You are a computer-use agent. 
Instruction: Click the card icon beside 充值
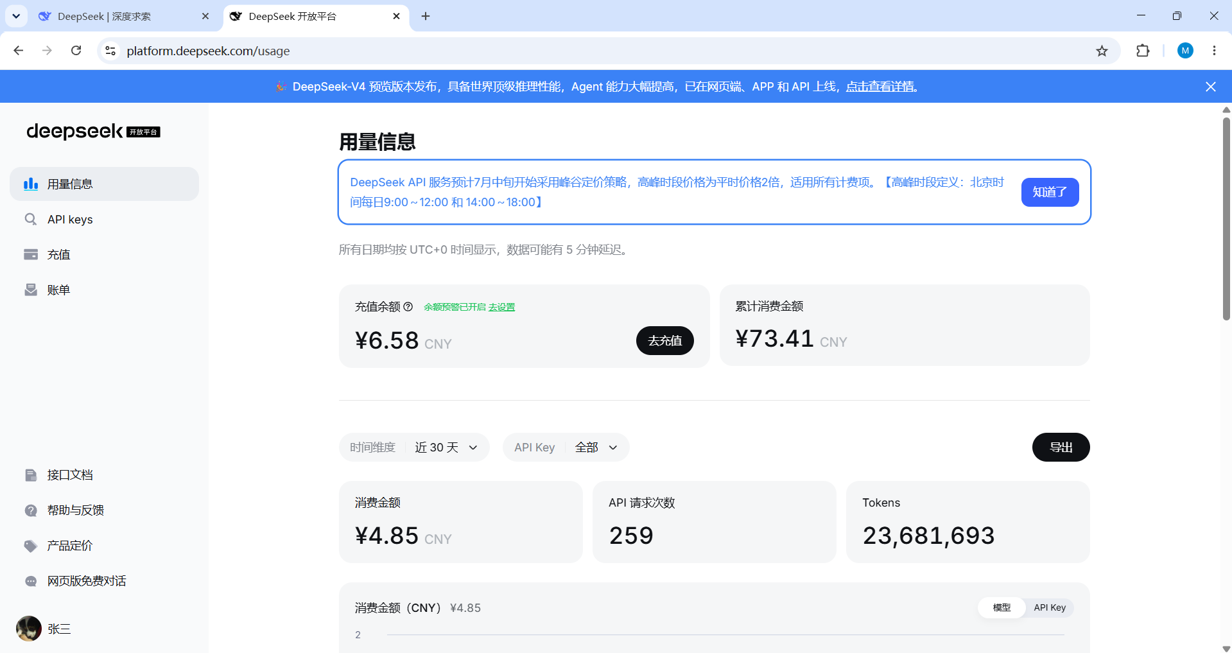point(31,255)
